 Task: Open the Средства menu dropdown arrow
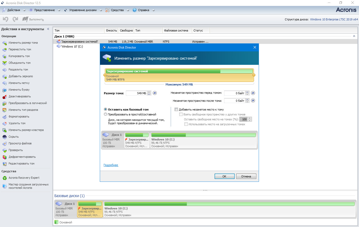128,10
